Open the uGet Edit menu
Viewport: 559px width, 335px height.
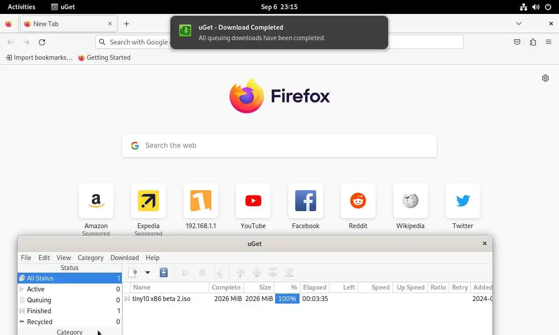click(44, 258)
